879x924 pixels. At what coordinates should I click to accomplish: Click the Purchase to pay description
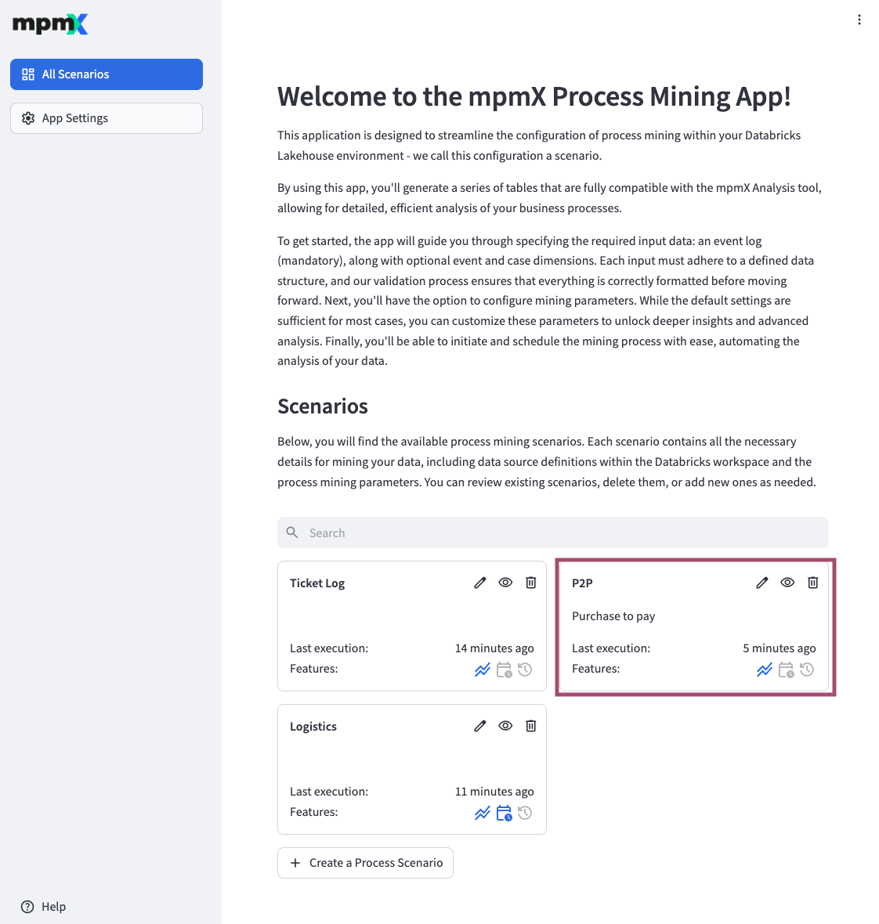613,616
